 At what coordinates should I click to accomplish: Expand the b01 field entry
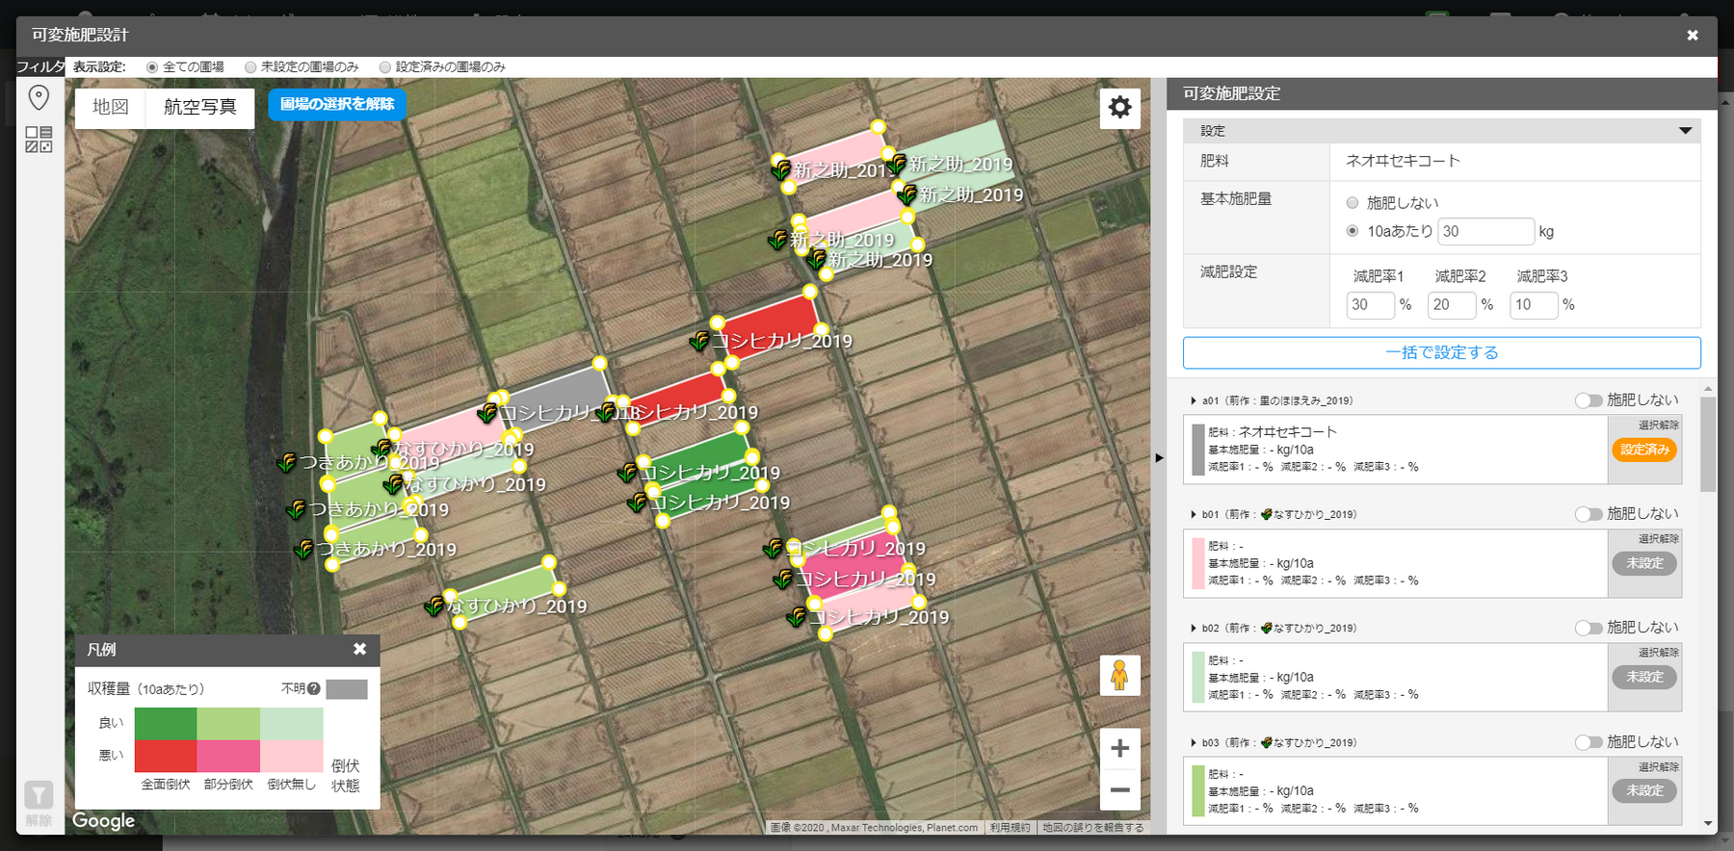[1194, 514]
